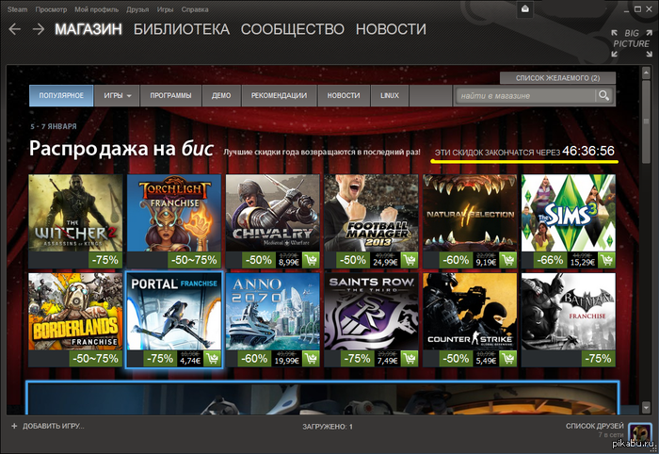
Task: Click the scrollbar down arrow
Action: (647, 407)
